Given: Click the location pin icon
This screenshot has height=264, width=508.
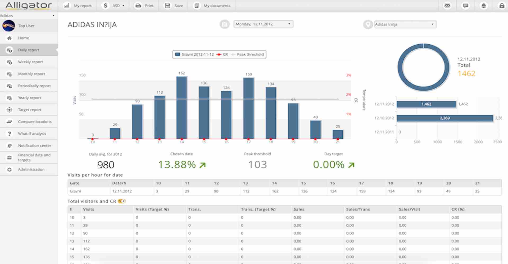Looking at the screenshot, I should click(368, 24).
